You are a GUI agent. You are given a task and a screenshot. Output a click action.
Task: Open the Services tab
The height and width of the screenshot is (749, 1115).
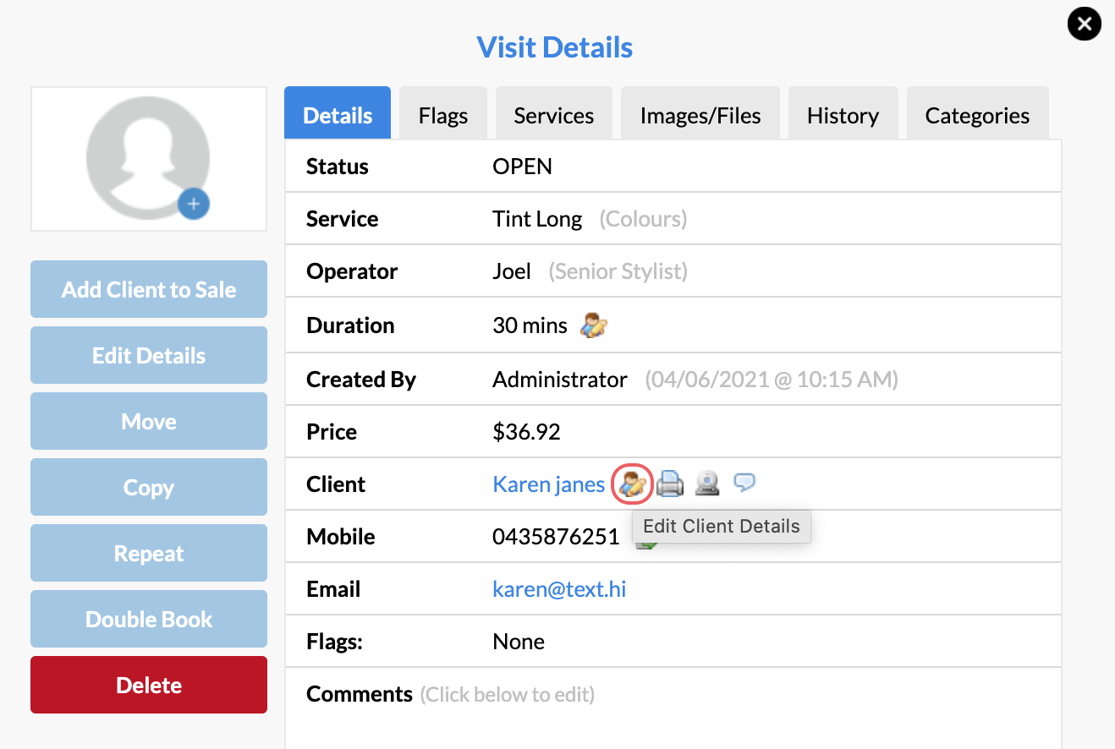[553, 112]
